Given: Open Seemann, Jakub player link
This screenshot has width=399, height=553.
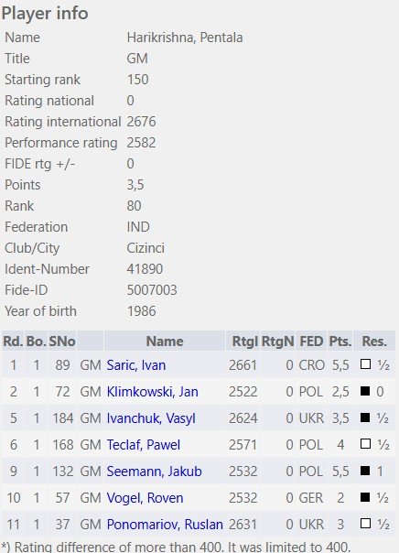Looking at the screenshot, I should [154, 472].
